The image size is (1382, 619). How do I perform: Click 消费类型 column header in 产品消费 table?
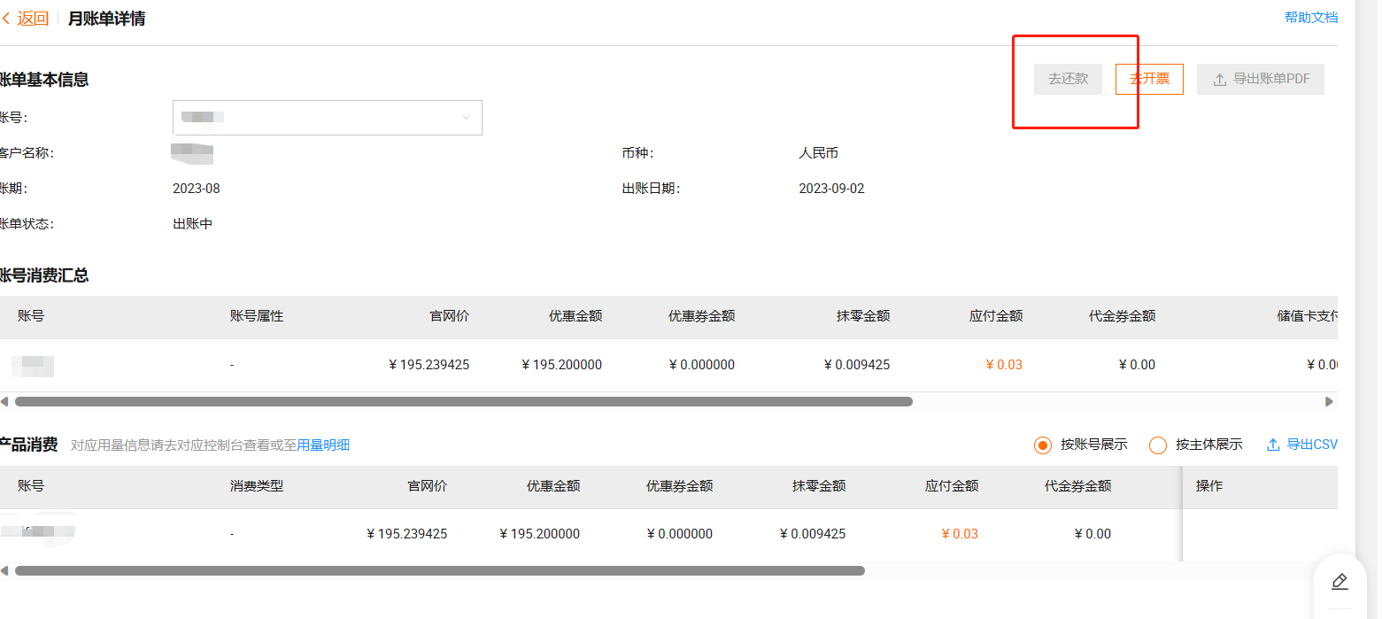click(257, 486)
